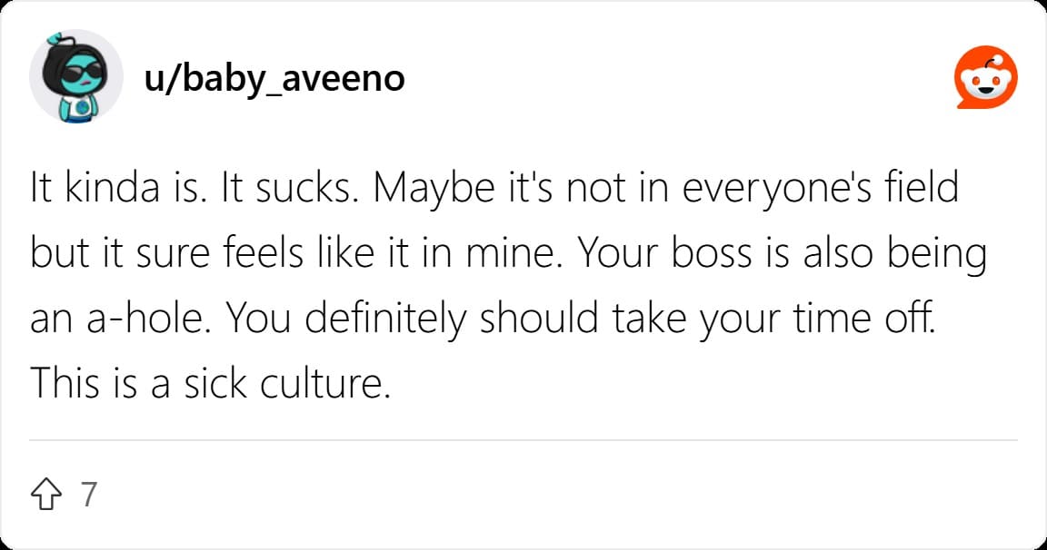Click the word "mine" in the comment
This screenshot has width=1047, height=550.
[x=510, y=253]
